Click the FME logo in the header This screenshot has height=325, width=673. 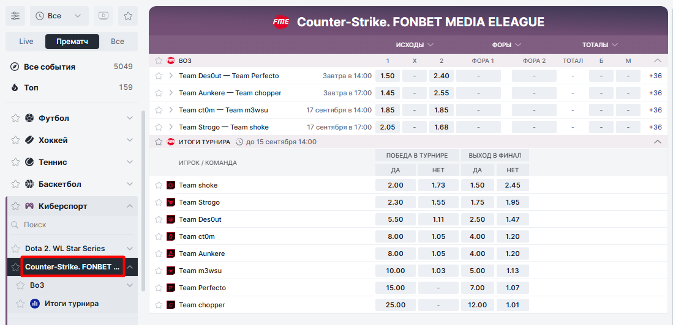point(282,22)
